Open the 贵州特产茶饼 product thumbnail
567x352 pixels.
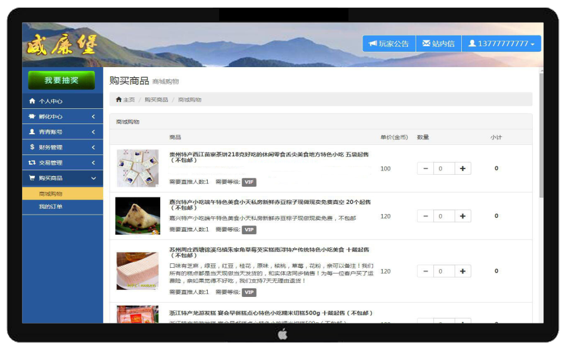pyautogui.click(x=137, y=168)
